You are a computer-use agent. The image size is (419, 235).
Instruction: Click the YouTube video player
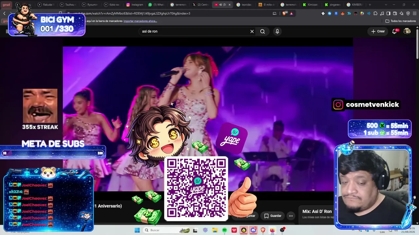point(208,118)
